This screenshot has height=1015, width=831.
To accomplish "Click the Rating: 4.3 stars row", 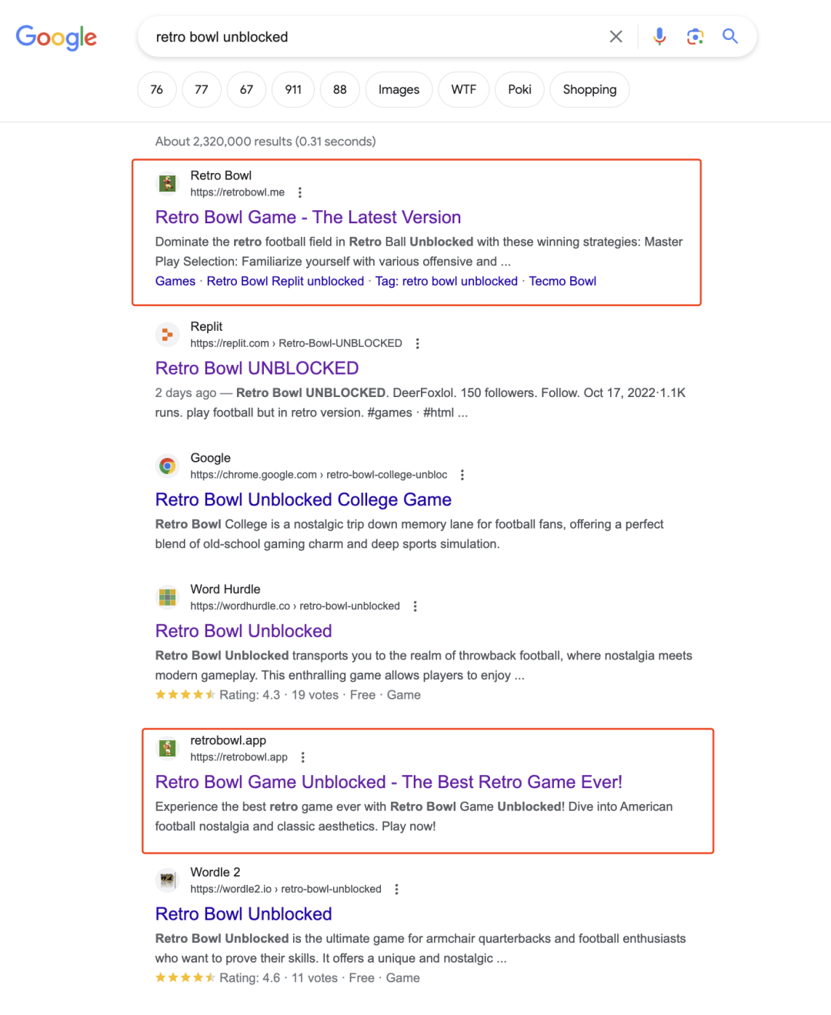I will pos(288,695).
